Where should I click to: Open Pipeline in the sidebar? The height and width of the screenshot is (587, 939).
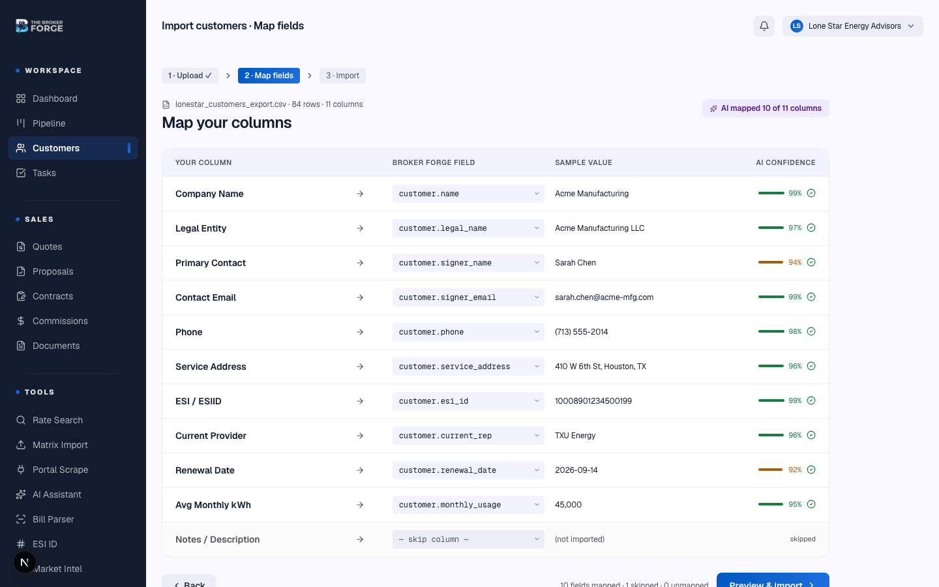tap(73, 123)
